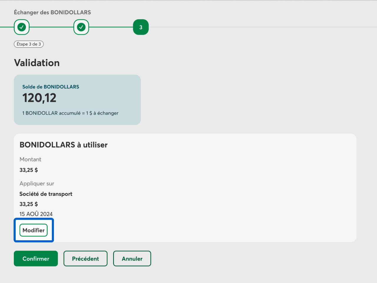Click the 'BONIDOLLARS à utiliser' heading
Screen dimensions: 377x283
64,145
